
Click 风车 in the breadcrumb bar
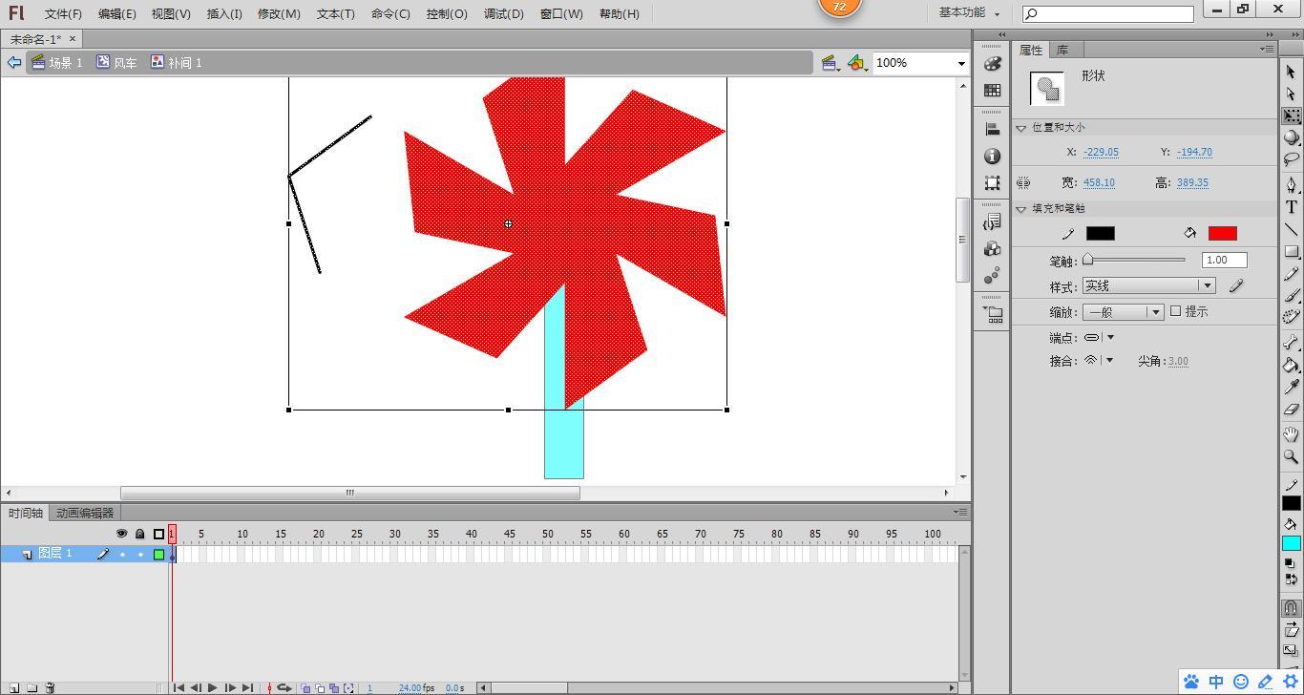[123, 62]
